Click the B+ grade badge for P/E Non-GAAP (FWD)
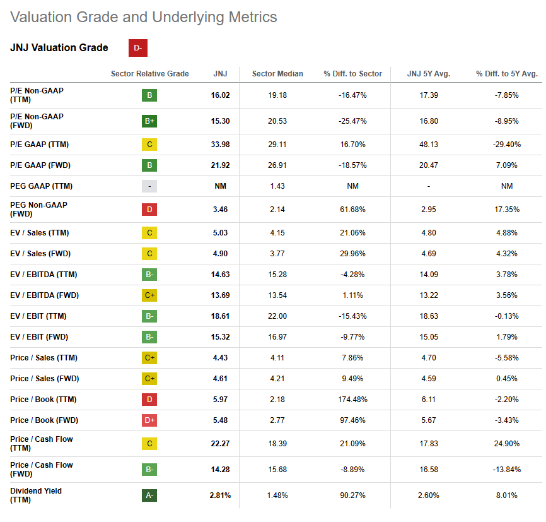The width and height of the screenshot is (546, 522). (x=149, y=121)
